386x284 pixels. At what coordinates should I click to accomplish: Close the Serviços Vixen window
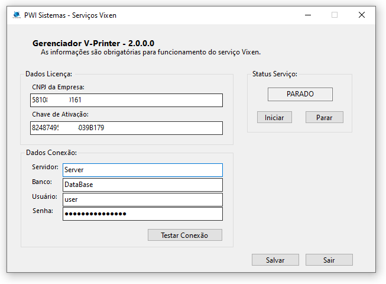tap(361, 15)
